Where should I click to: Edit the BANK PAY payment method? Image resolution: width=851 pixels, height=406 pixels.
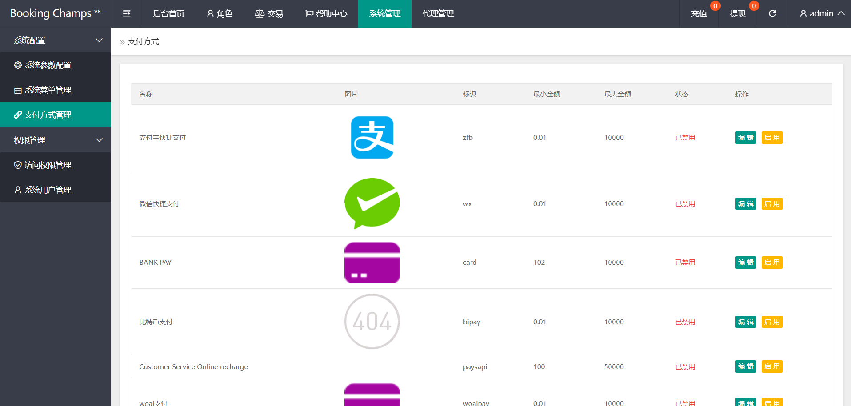(746, 263)
